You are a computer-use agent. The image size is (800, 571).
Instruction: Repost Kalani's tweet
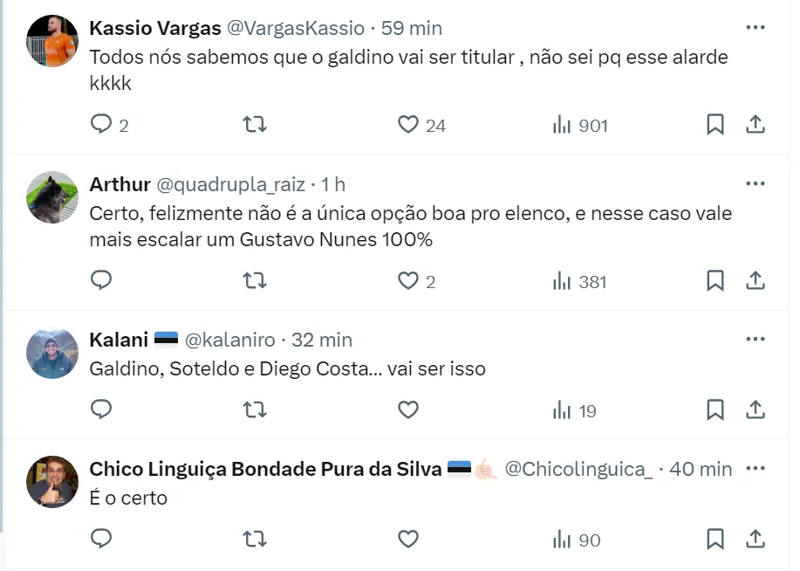[254, 409]
